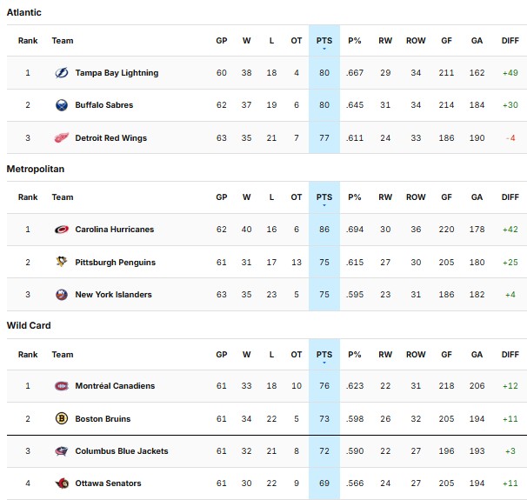Sort Atlantic table by P% column

pos(355,40)
